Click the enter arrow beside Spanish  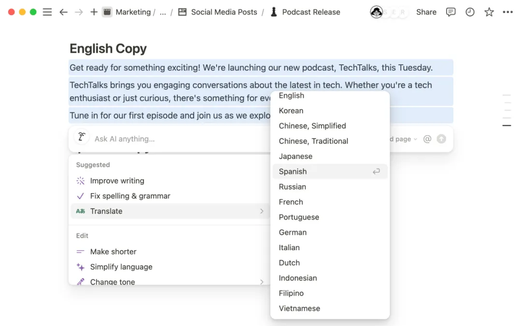pyautogui.click(x=376, y=171)
